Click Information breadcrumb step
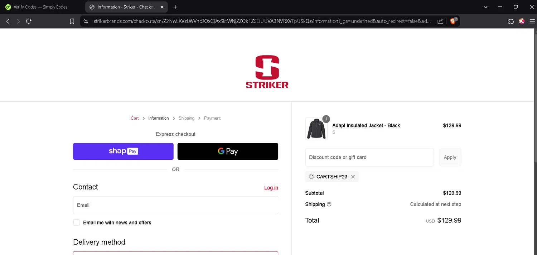 [x=159, y=118]
